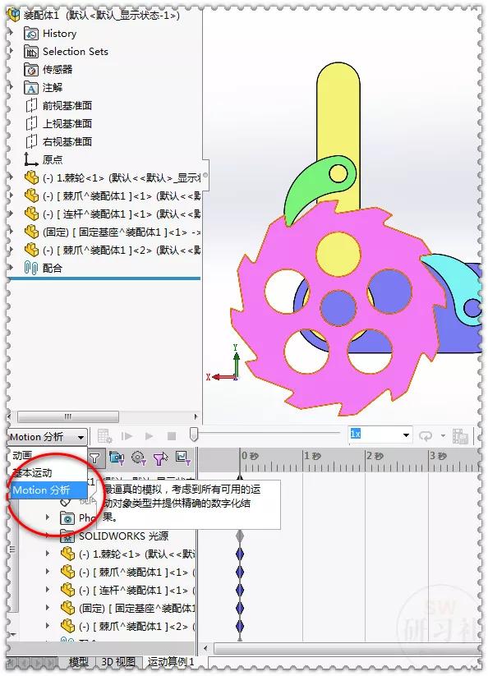
Task: Click the camera filter icon in MotionManager
Action: pos(117,458)
